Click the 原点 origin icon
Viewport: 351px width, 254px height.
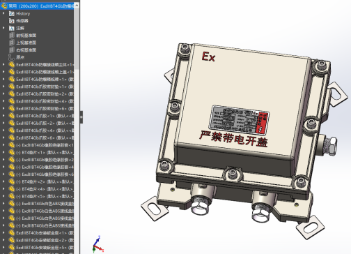(x=12, y=57)
